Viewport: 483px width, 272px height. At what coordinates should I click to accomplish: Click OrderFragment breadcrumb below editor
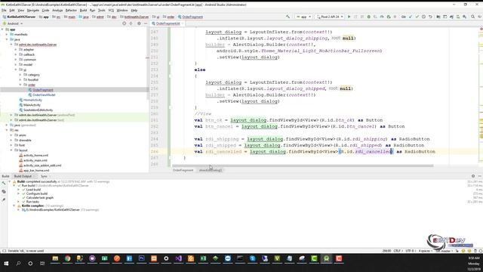point(183,170)
